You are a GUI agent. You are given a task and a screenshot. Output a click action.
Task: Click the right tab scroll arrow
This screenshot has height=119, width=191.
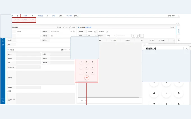[179, 23]
